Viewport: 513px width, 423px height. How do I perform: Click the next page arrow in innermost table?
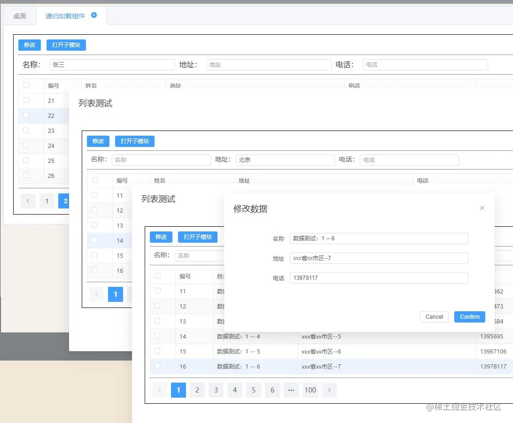tap(329, 390)
